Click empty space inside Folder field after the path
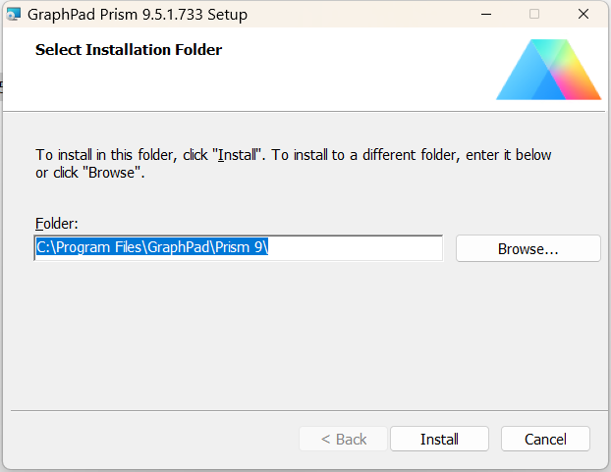This screenshot has width=611, height=472. pos(363,248)
